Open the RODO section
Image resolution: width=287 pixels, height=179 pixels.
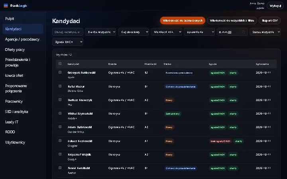(x=23, y=132)
